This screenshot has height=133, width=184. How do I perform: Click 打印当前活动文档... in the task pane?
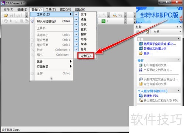(x=157, y=65)
